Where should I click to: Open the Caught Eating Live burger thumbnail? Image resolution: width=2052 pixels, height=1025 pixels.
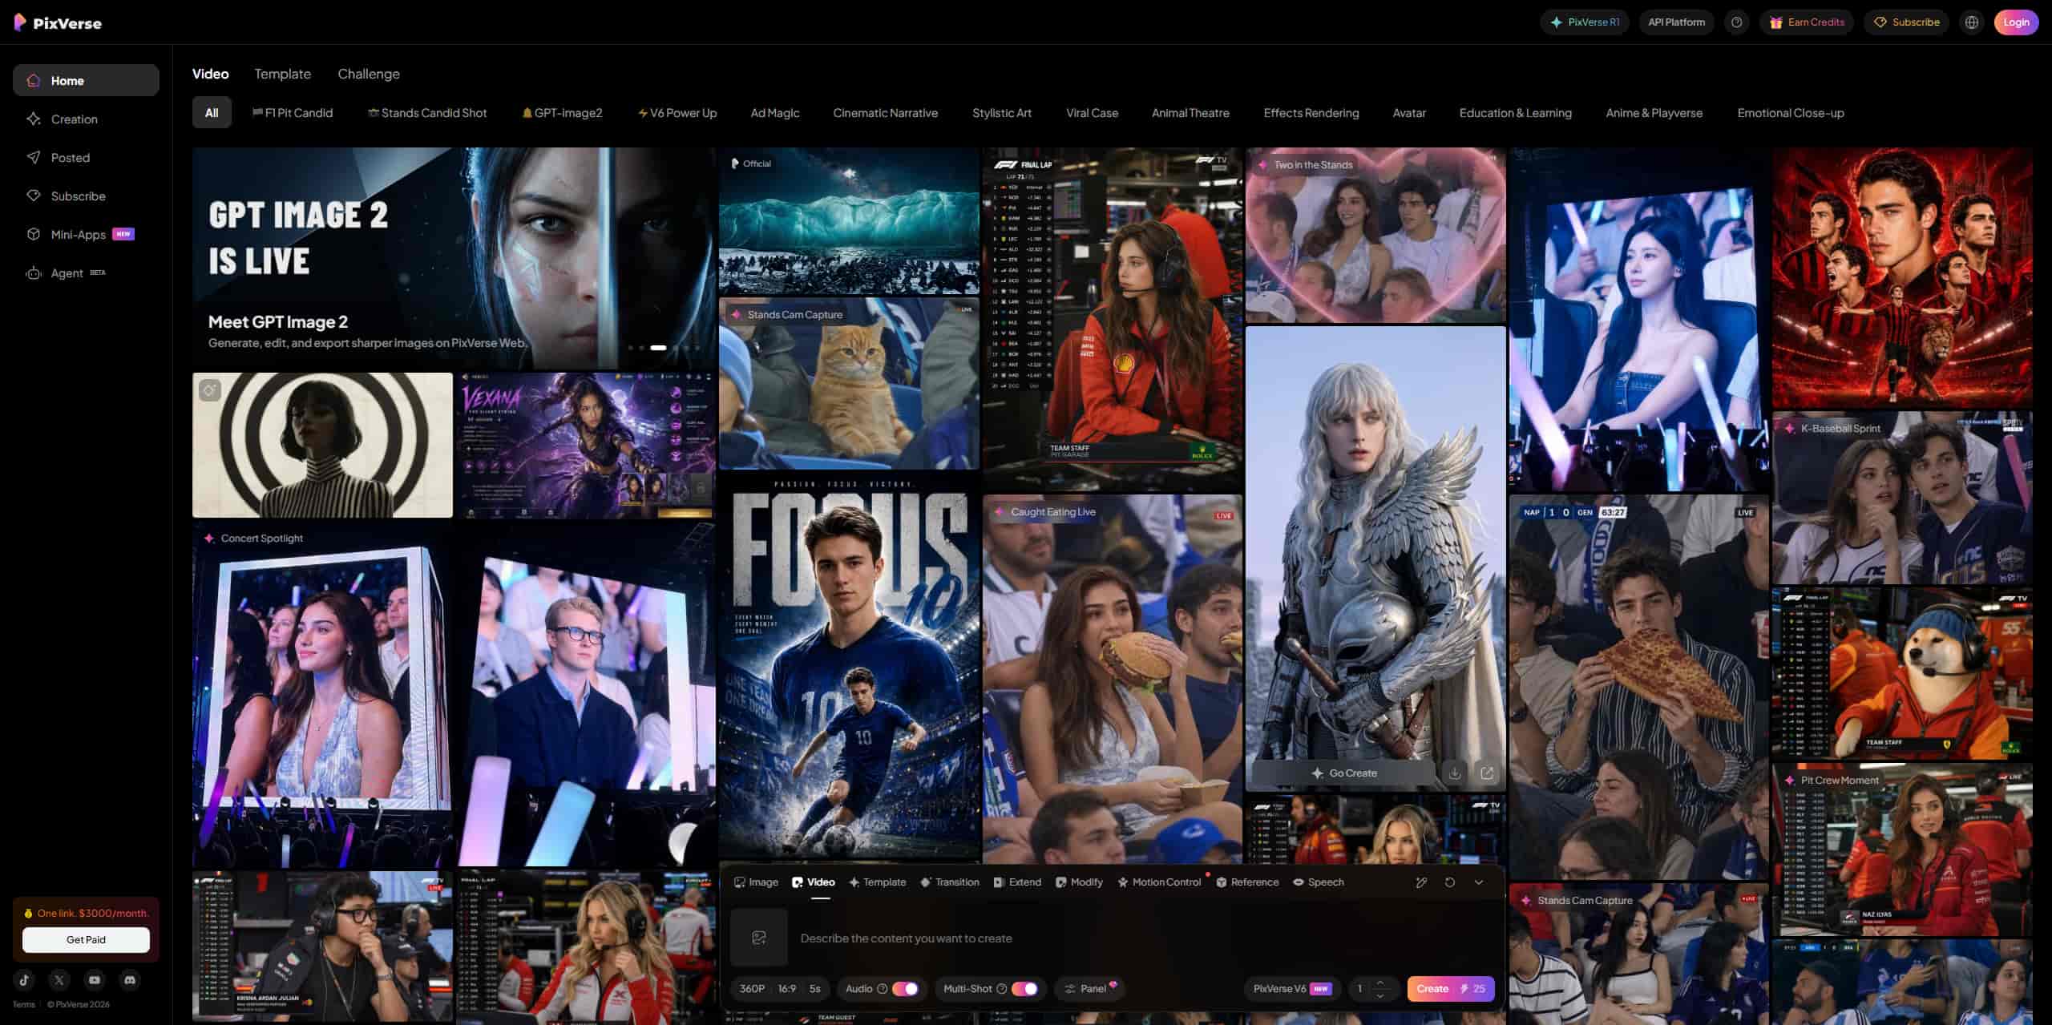point(1113,678)
